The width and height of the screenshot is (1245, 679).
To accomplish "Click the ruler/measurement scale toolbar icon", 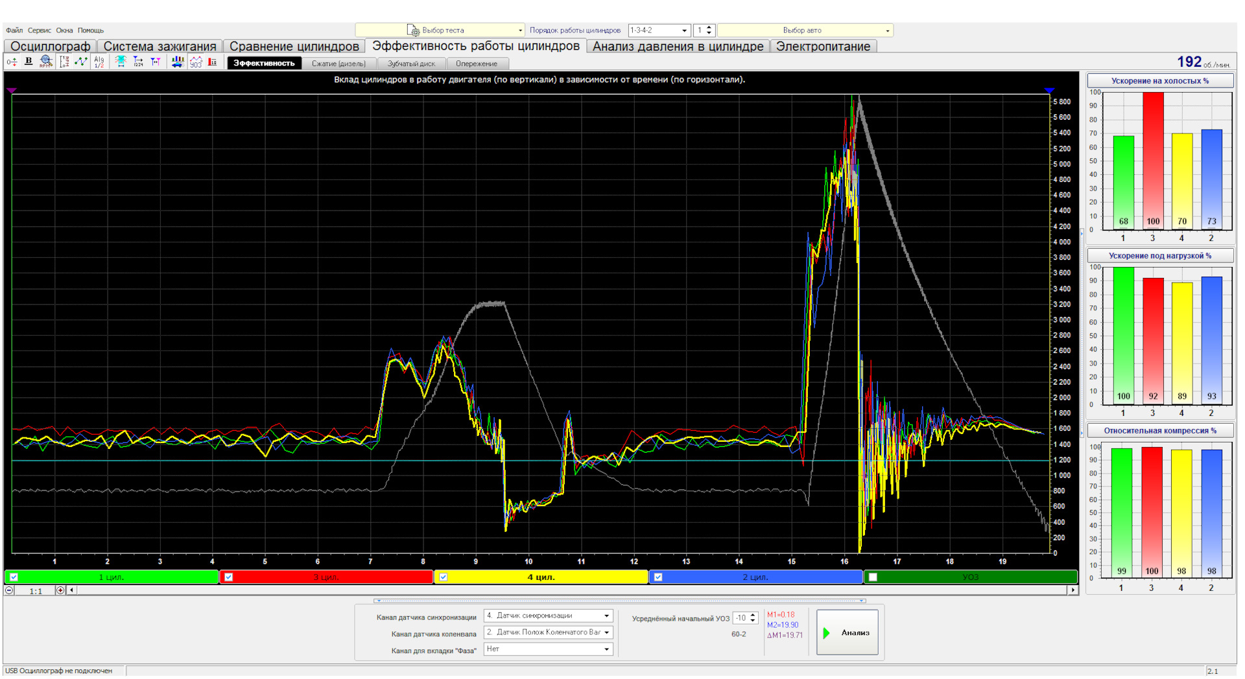I will coord(64,62).
